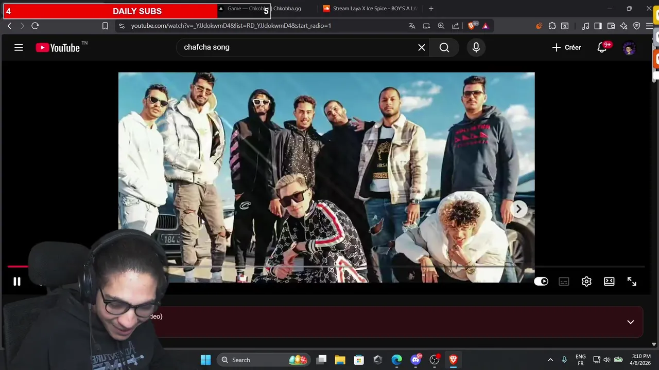The height and width of the screenshot is (370, 659).
Task: Open site settings icon in address bar
Action: coord(122,26)
